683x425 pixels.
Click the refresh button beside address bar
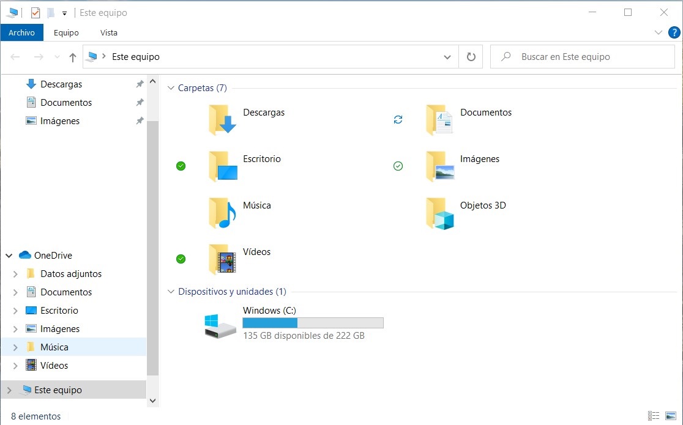471,57
